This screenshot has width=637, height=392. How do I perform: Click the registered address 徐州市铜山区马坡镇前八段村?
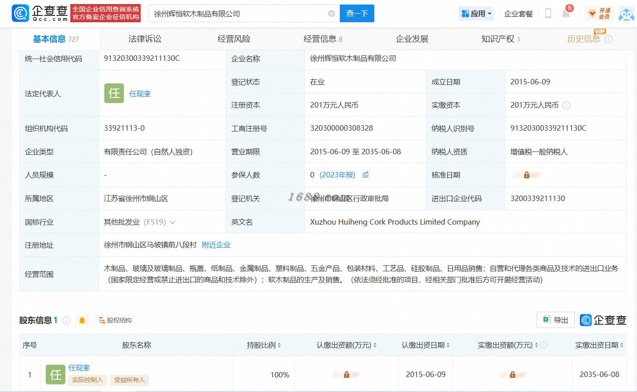pyautogui.click(x=150, y=245)
